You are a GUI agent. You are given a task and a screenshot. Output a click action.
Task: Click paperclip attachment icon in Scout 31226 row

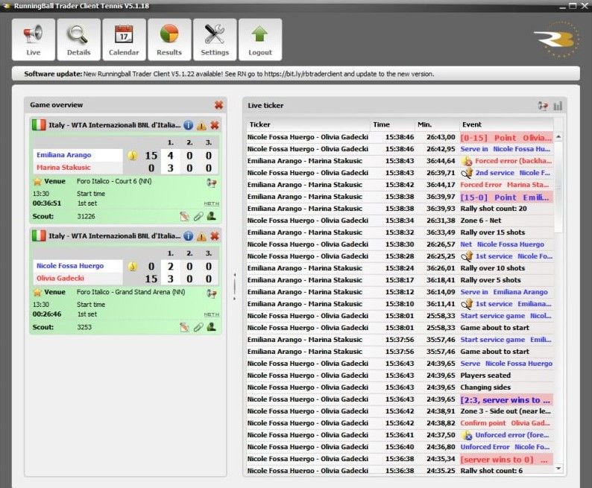pos(198,216)
